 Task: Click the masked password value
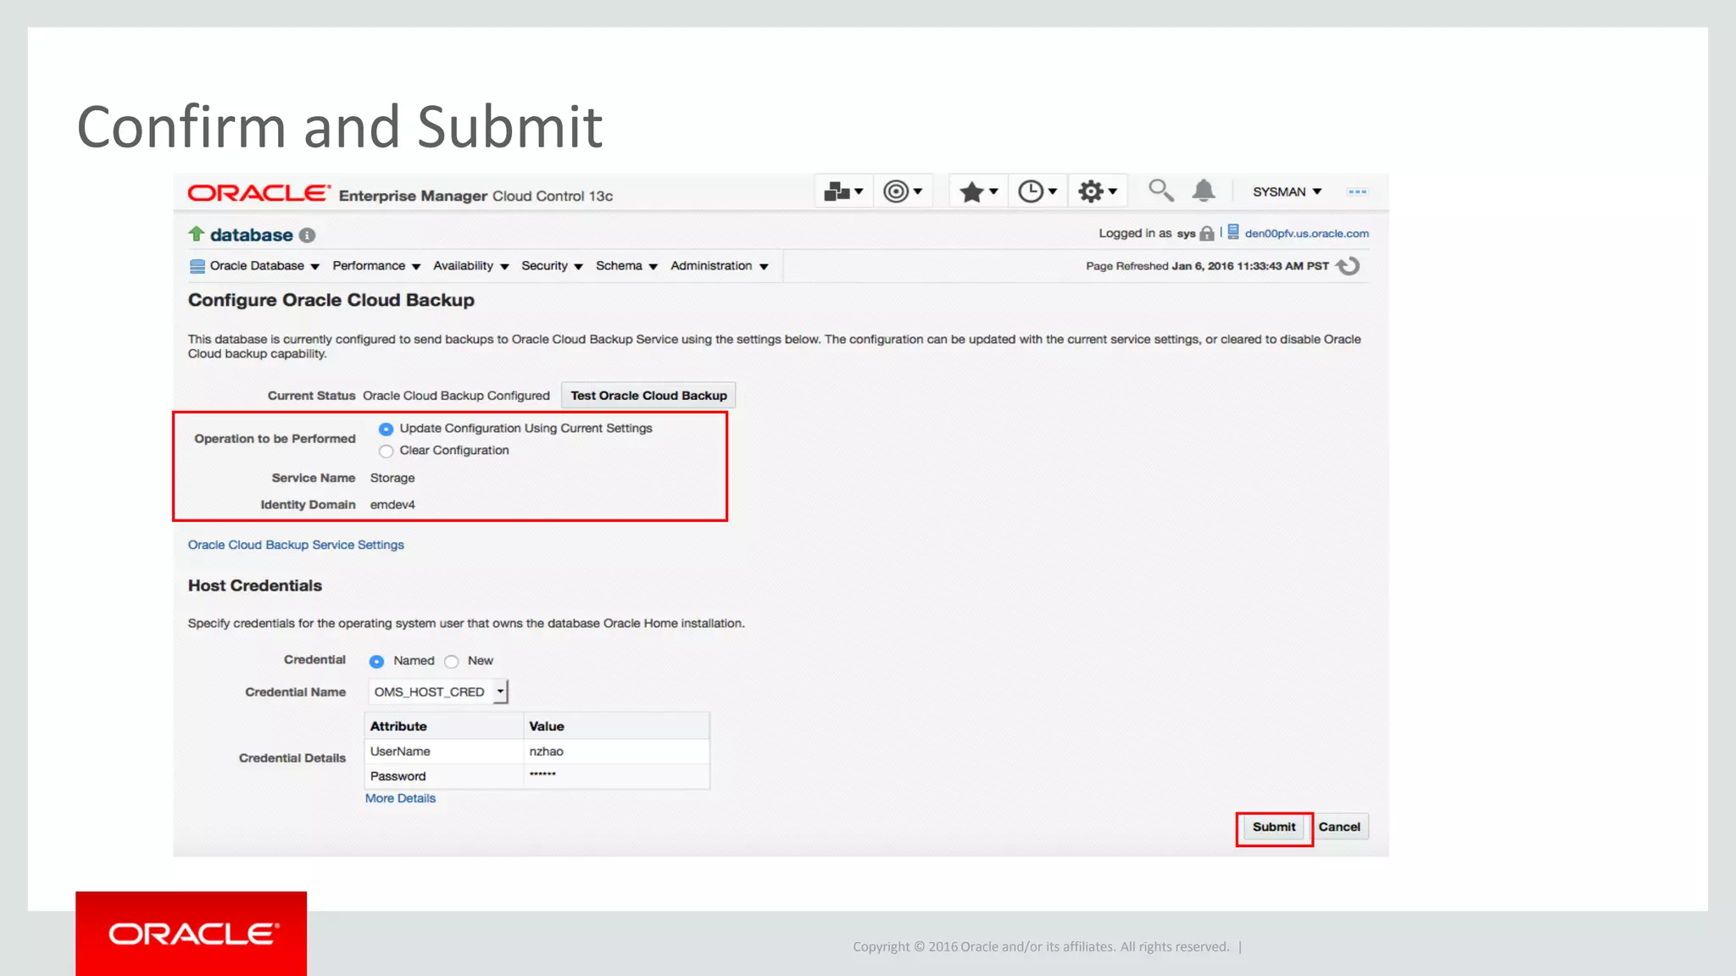(x=542, y=774)
